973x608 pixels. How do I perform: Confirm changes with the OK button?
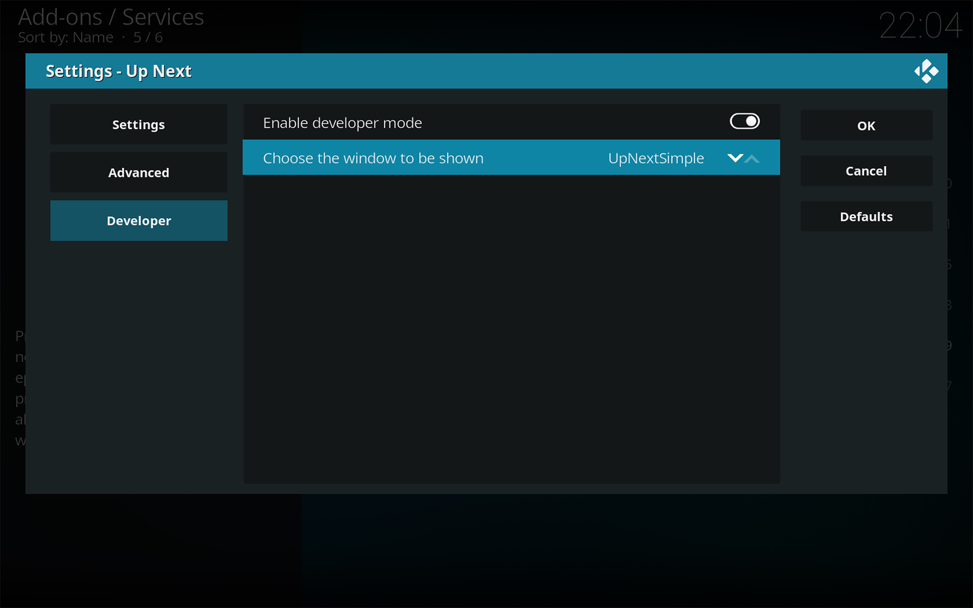pos(866,125)
